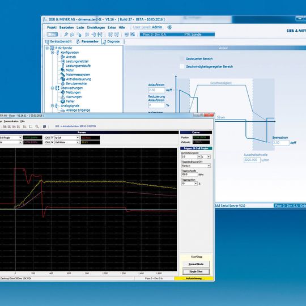Collapse the Konfiguration node
The width and height of the screenshot is (306, 306).
click(x=52, y=53)
